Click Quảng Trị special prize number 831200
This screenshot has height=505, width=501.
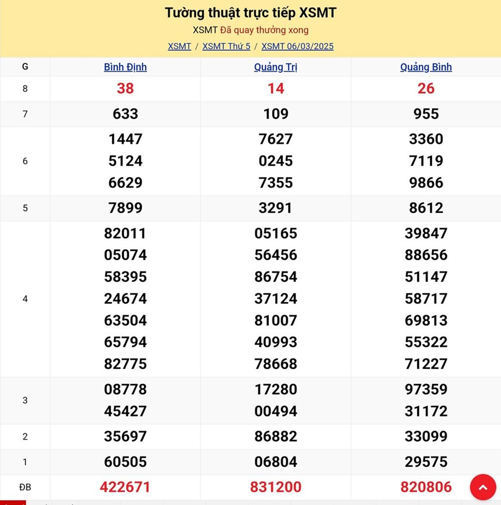[276, 487]
